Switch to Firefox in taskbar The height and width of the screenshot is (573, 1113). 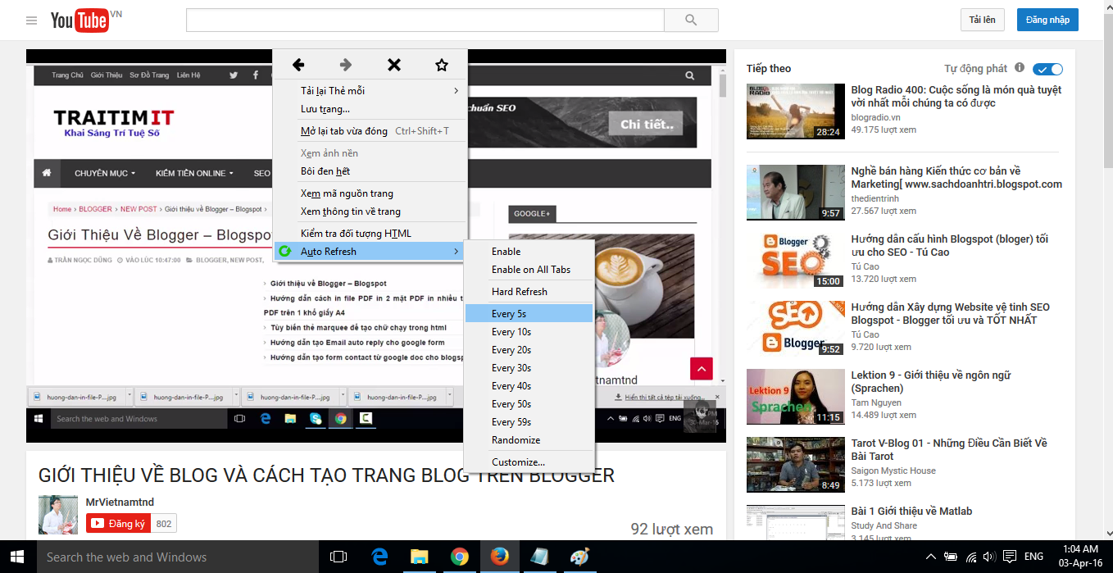pos(499,557)
